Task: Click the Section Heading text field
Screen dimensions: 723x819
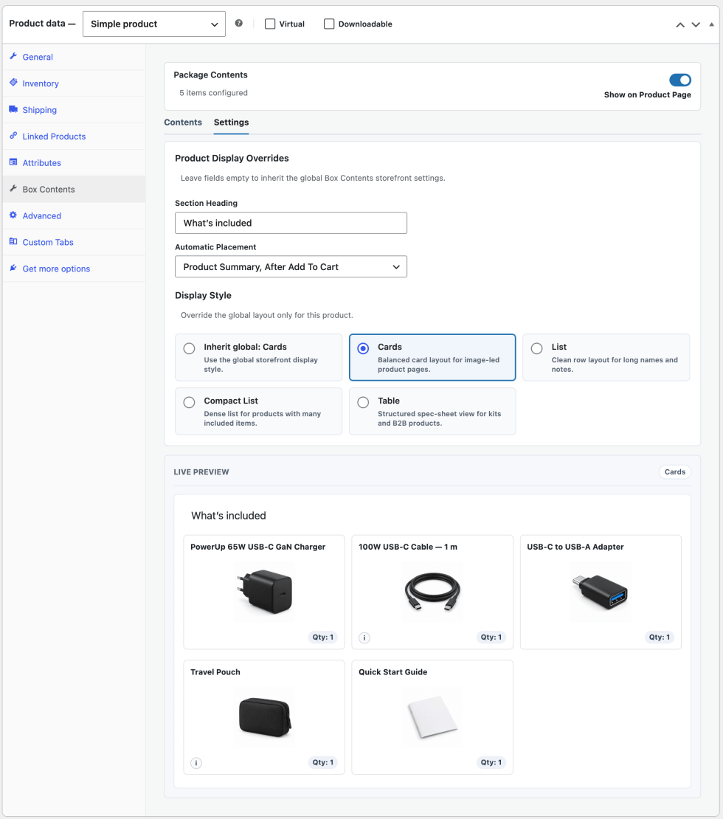Action: pyautogui.click(x=291, y=223)
